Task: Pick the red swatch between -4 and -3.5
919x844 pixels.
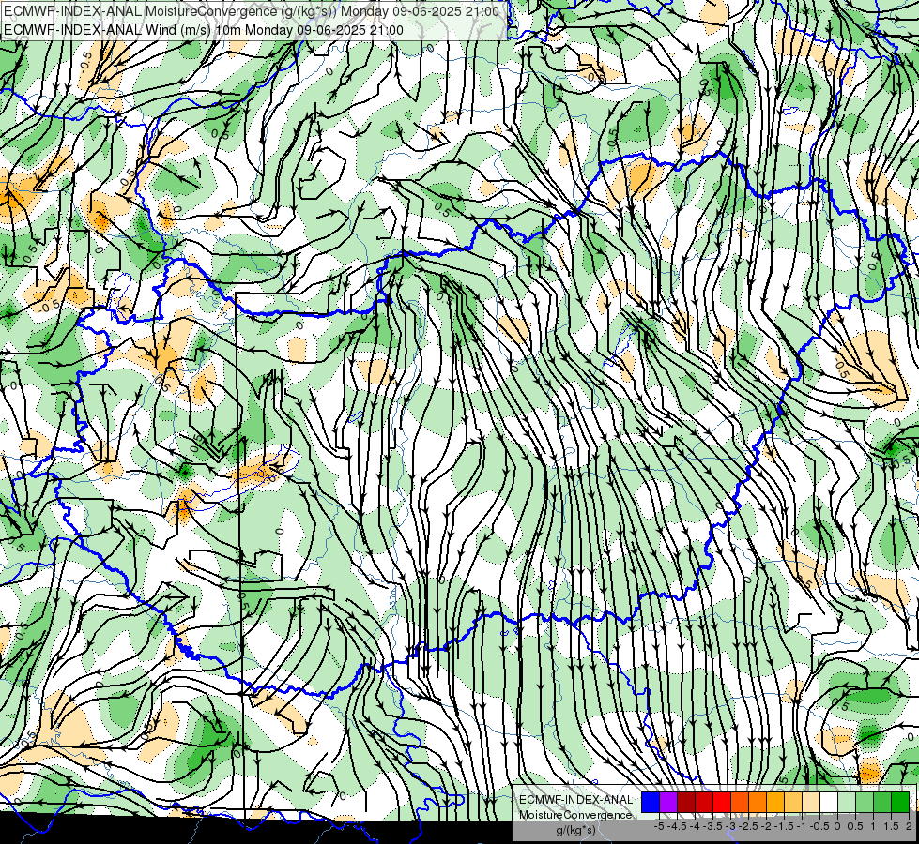Action: (704, 803)
